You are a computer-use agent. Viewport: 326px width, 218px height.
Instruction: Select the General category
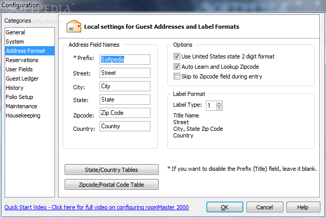tap(30, 32)
